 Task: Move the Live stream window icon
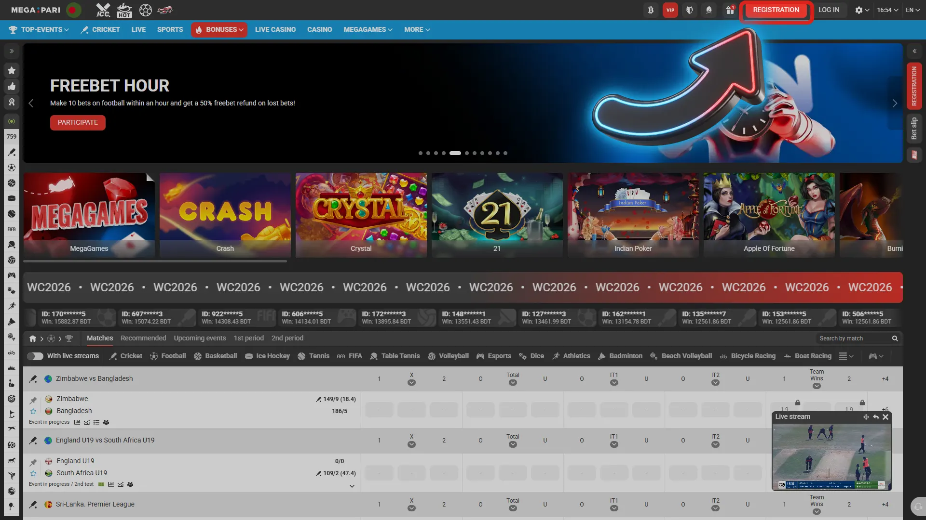(866, 417)
